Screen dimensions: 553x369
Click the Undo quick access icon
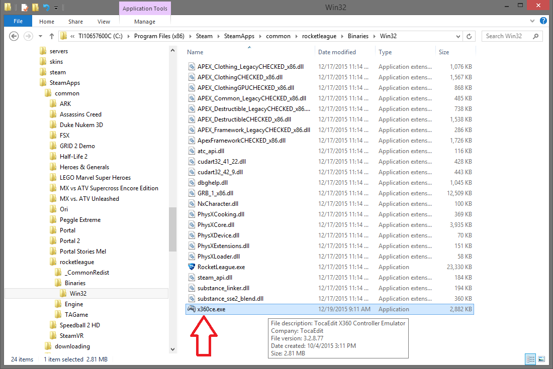pyautogui.click(x=46, y=7)
